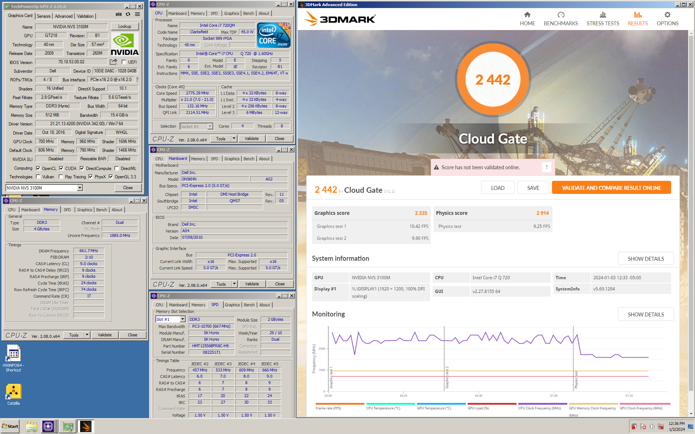The height and width of the screenshot is (434, 695).
Task: Open the NVIDIA NVS 3100M GPU selector dropdown
Action: pyautogui.click(x=80, y=188)
